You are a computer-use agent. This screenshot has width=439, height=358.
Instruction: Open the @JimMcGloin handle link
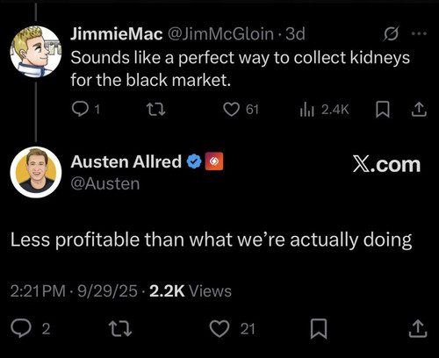point(220,34)
